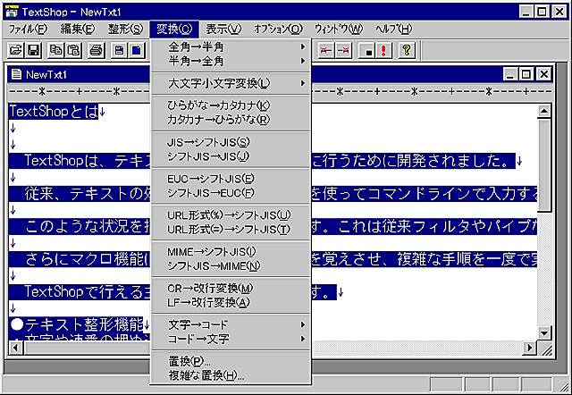572x395 pixels.
Task: Click the line '●テキスト整形機能'
Action: tap(76, 324)
